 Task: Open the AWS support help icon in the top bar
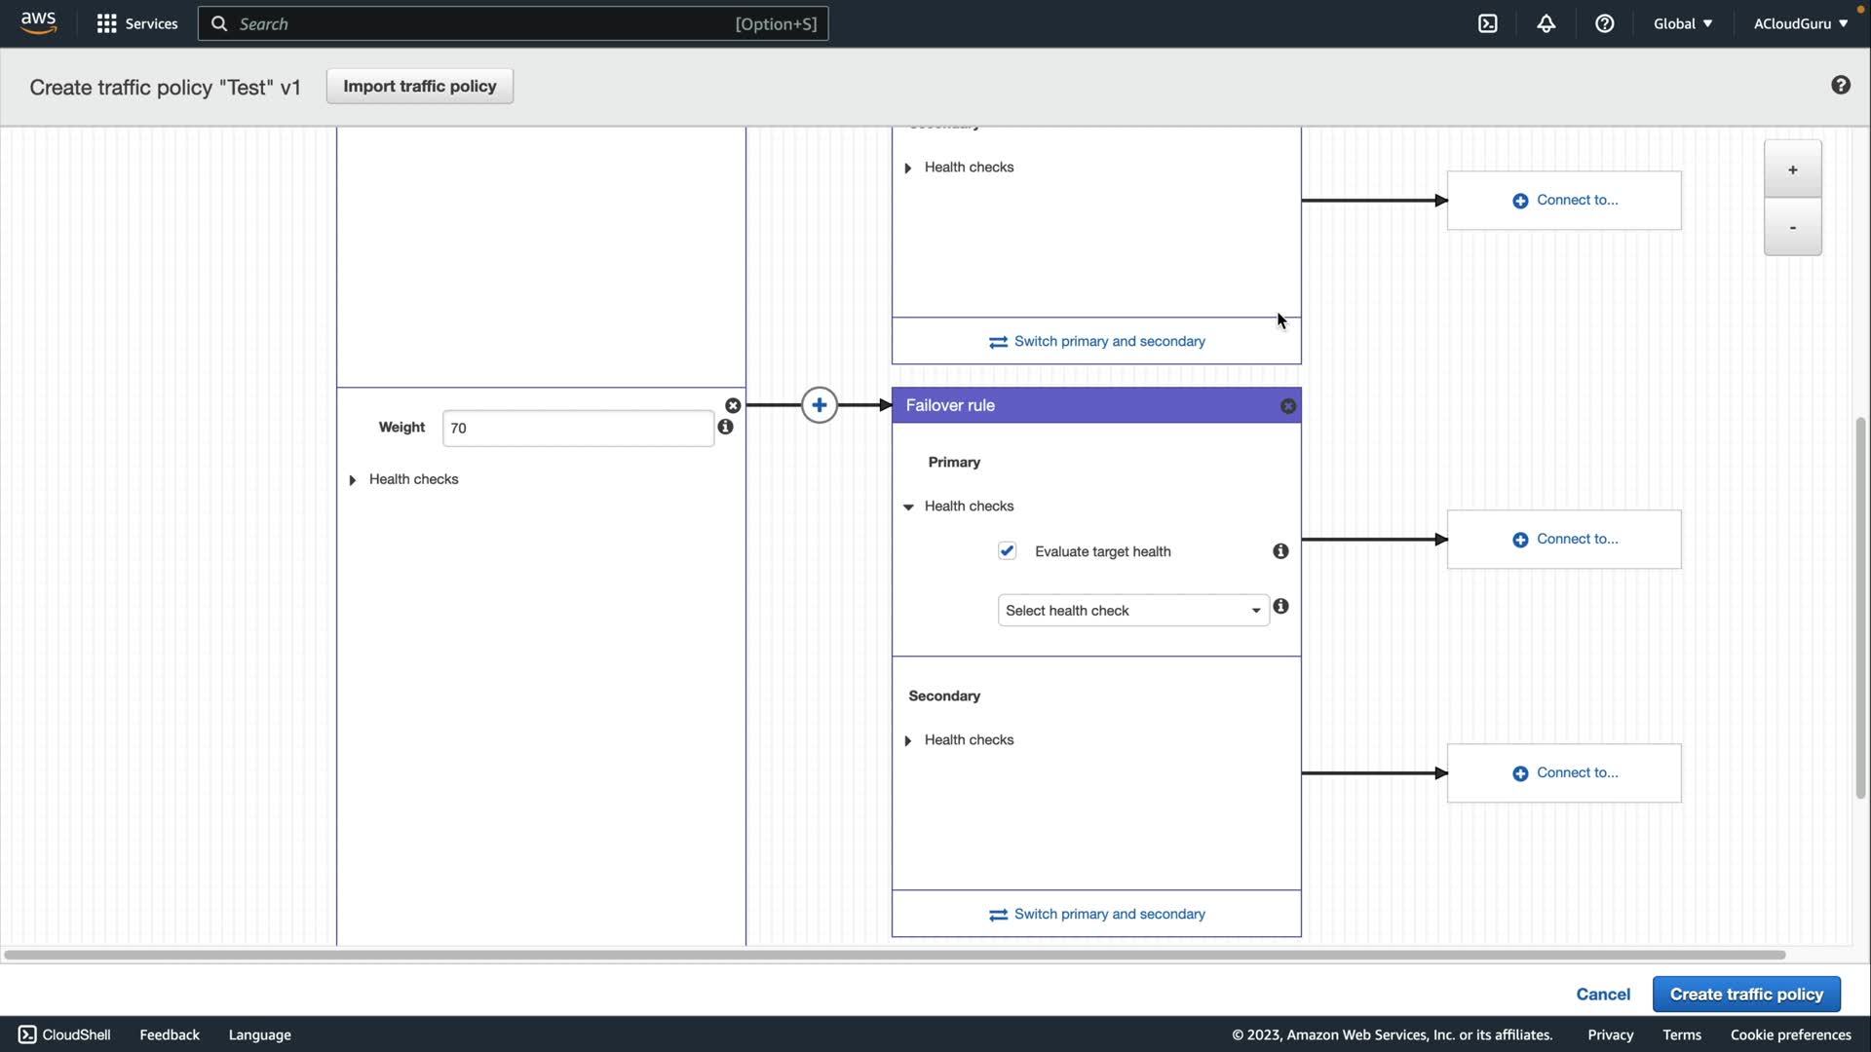[x=1604, y=23]
